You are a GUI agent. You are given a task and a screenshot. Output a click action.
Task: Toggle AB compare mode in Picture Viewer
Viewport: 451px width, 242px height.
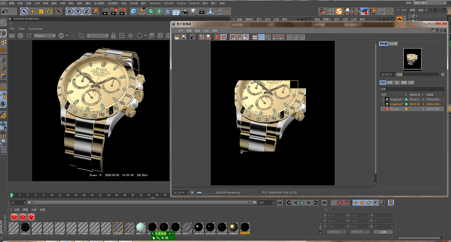(255, 37)
